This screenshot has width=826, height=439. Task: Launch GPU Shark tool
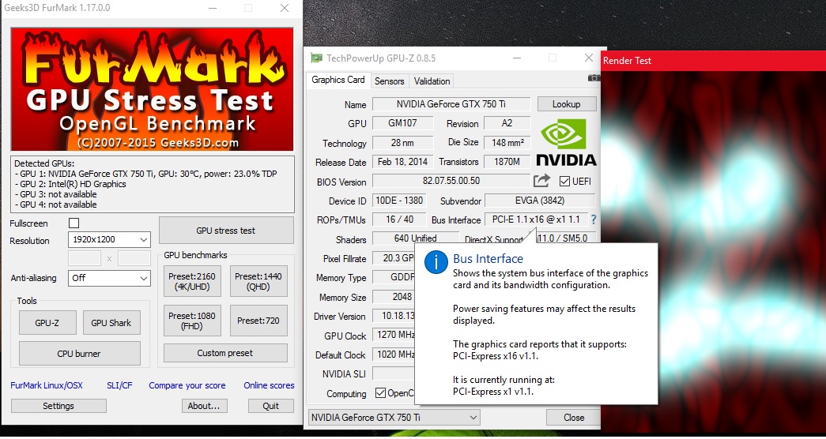point(111,323)
